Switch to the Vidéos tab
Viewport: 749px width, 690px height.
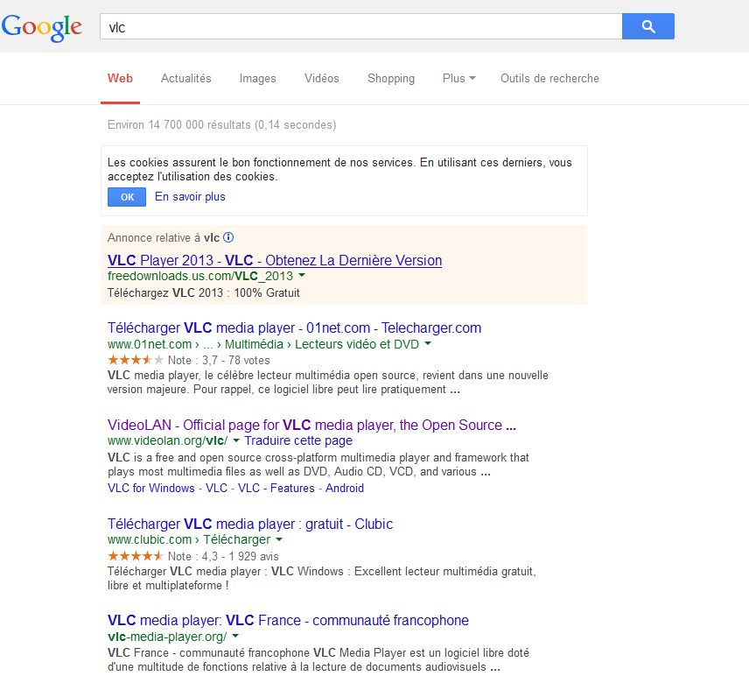click(x=321, y=79)
